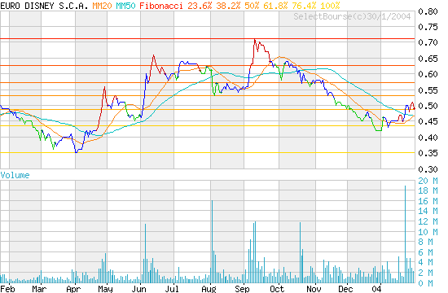Screen dimensions: 448x293
Task: Click the Aug month label
Action: click(x=209, y=289)
